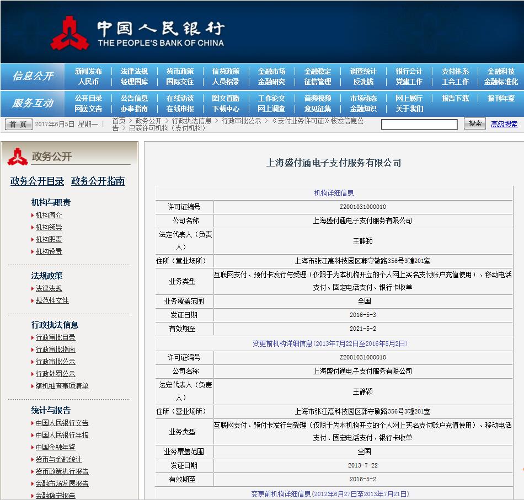Screen dimensions: 524x500
Task: Go to 人民币 page
Action: pos(88,82)
